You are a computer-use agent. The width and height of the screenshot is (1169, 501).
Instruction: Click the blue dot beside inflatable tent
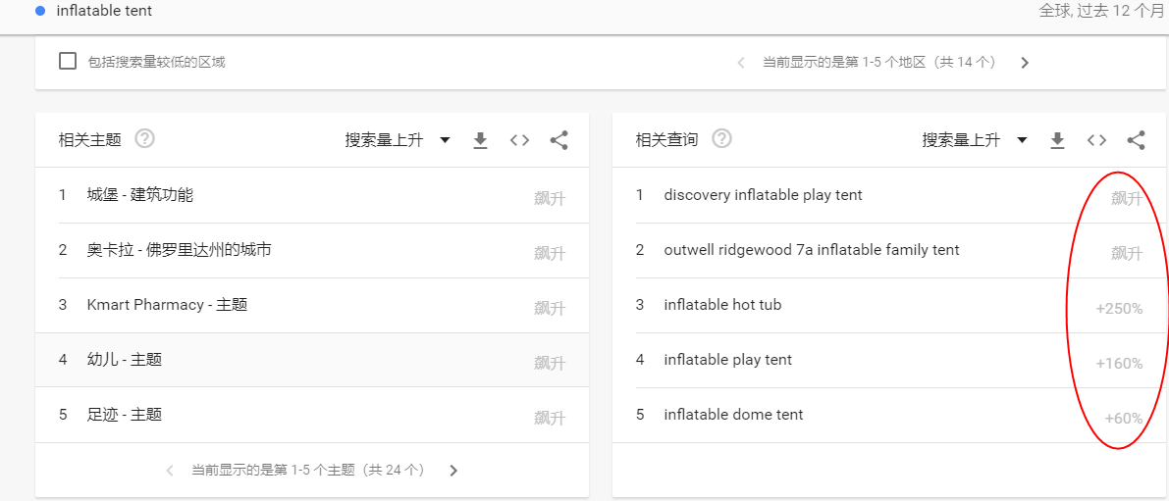[x=40, y=11]
